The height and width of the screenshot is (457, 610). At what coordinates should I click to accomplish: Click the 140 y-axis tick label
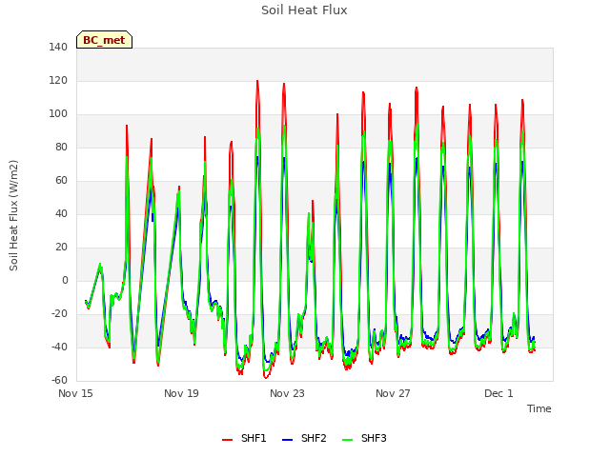(58, 47)
